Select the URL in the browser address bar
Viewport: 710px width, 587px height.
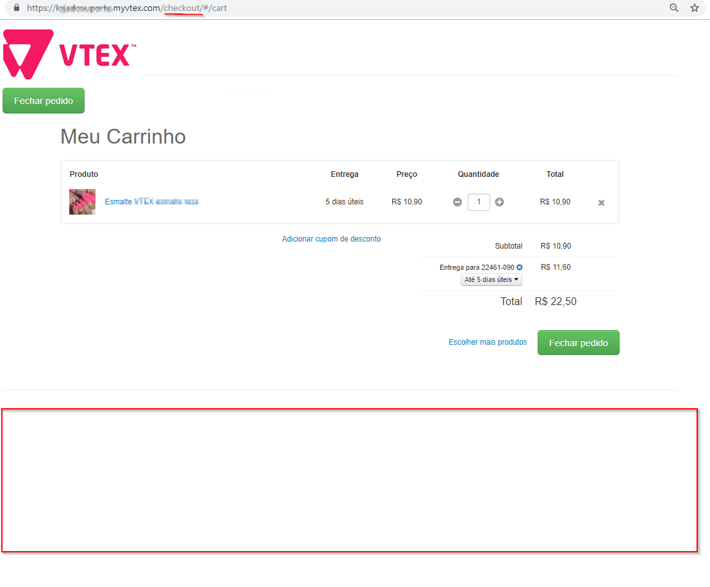pos(128,8)
